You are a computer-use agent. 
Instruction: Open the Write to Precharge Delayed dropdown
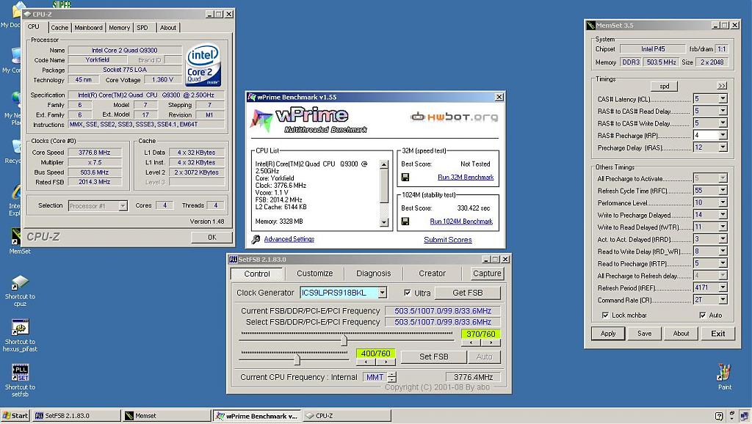[x=723, y=215]
